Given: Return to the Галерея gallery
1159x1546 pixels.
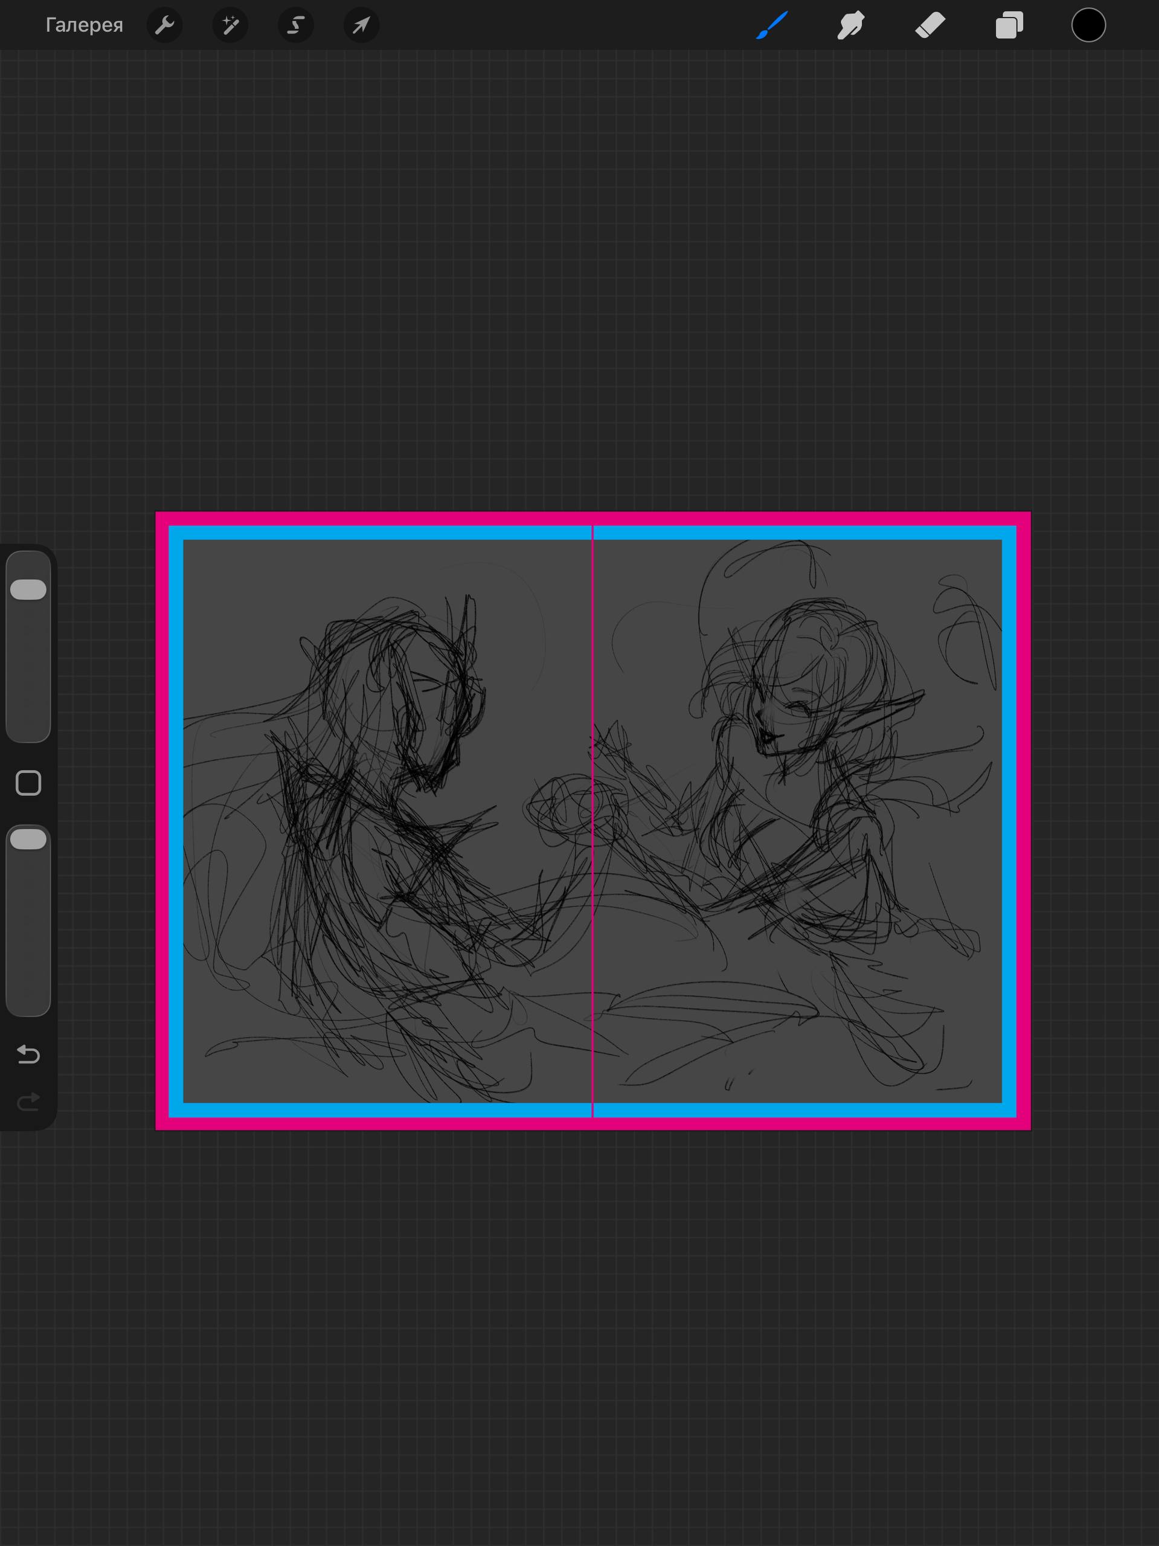Looking at the screenshot, I should click(x=84, y=25).
